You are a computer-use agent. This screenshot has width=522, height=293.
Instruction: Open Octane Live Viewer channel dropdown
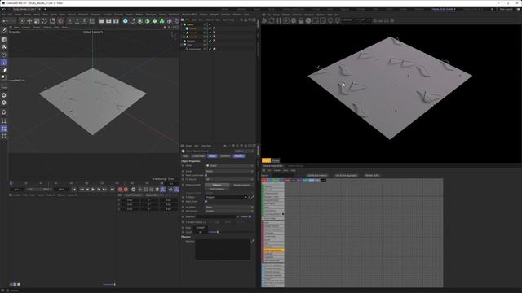(x=351, y=20)
